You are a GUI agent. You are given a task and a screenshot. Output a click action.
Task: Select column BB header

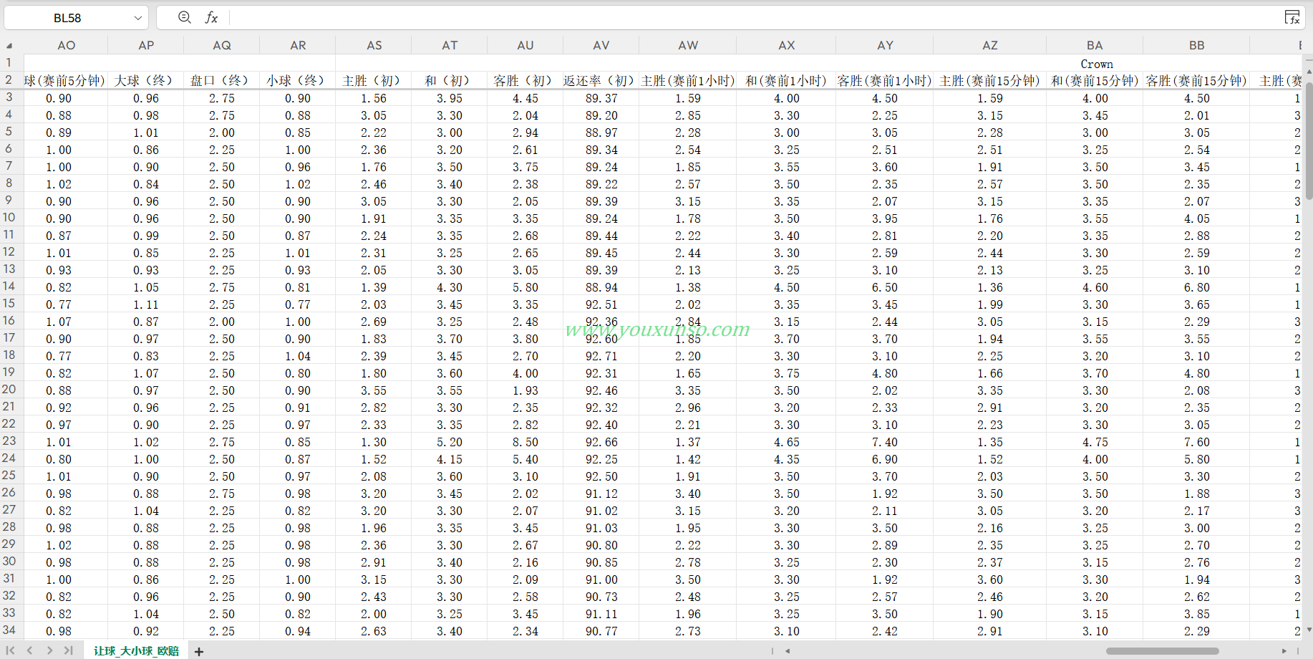(x=1196, y=45)
